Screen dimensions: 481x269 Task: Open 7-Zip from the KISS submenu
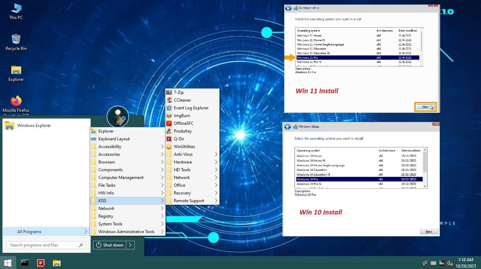[178, 92]
